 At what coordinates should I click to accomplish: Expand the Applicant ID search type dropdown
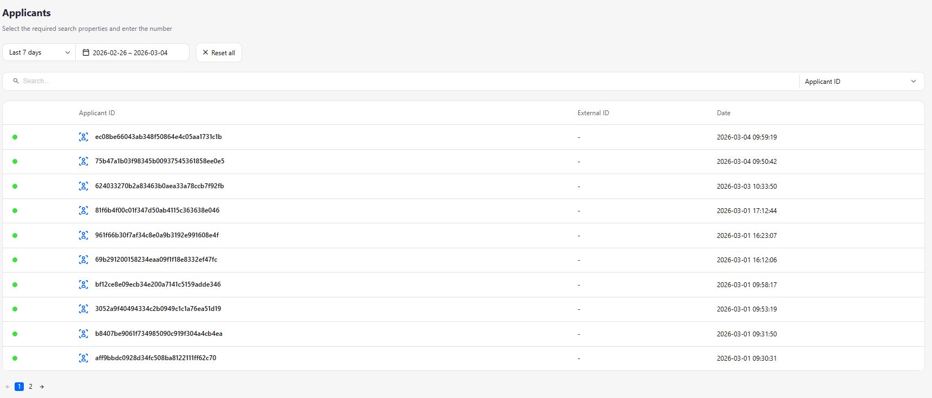tap(861, 82)
